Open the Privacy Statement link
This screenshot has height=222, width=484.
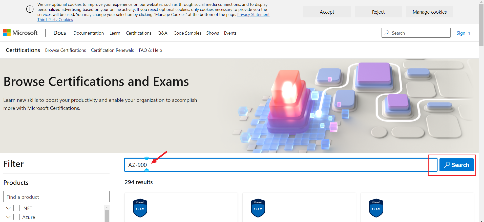click(253, 15)
